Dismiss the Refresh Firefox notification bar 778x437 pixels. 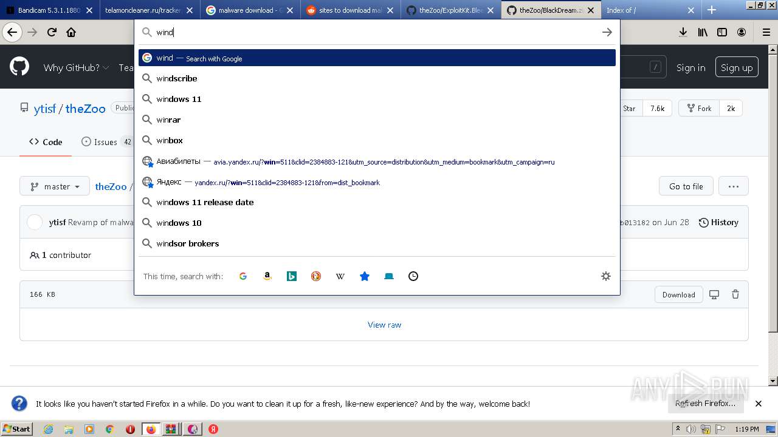coord(759,404)
